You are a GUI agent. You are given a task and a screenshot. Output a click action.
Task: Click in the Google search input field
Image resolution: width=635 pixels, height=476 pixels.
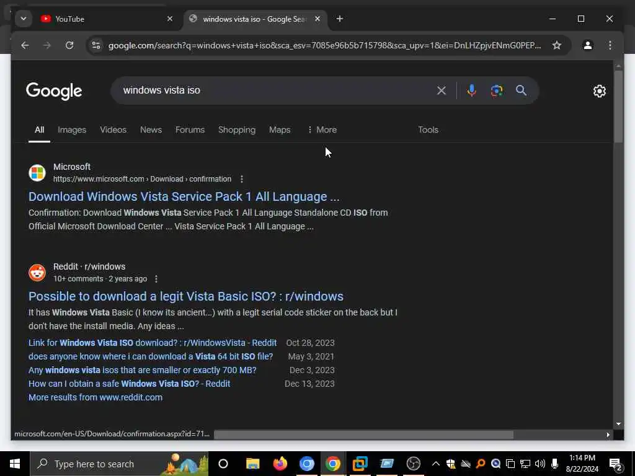tap(275, 90)
